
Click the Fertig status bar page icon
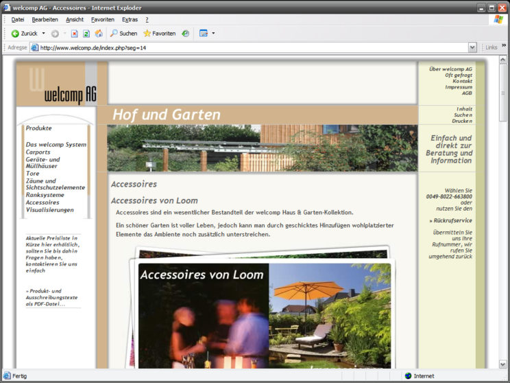pyautogui.click(x=7, y=376)
